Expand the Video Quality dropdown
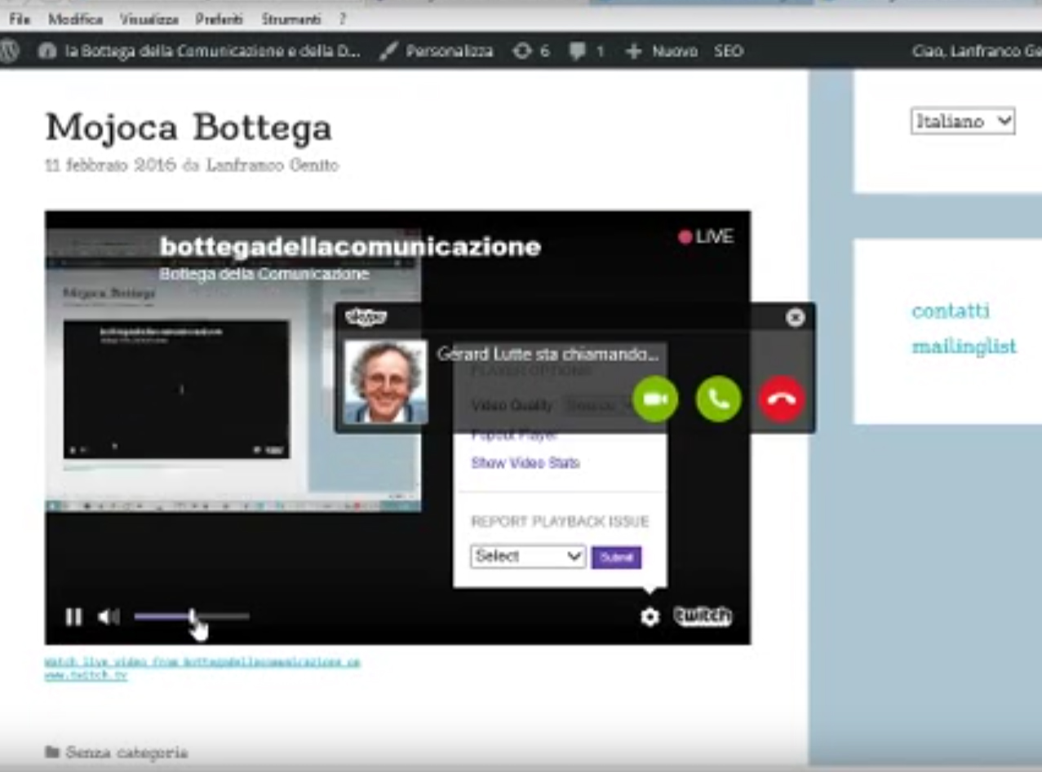The height and width of the screenshot is (772, 1042). pos(598,405)
